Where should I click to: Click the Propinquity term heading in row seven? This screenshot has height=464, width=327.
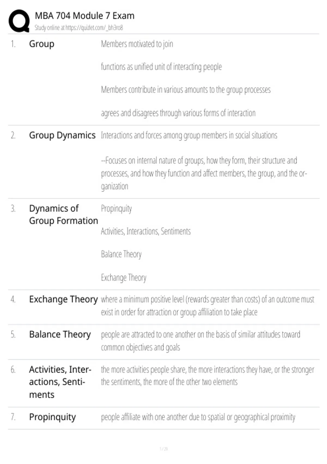pyautogui.click(x=52, y=417)
